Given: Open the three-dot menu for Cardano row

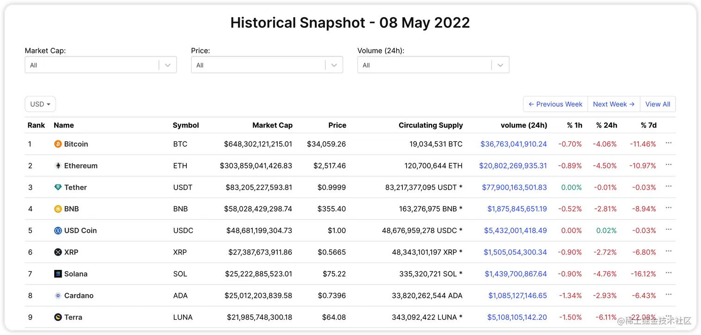Looking at the screenshot, I should pyautogui.click(x=669, y=295).
